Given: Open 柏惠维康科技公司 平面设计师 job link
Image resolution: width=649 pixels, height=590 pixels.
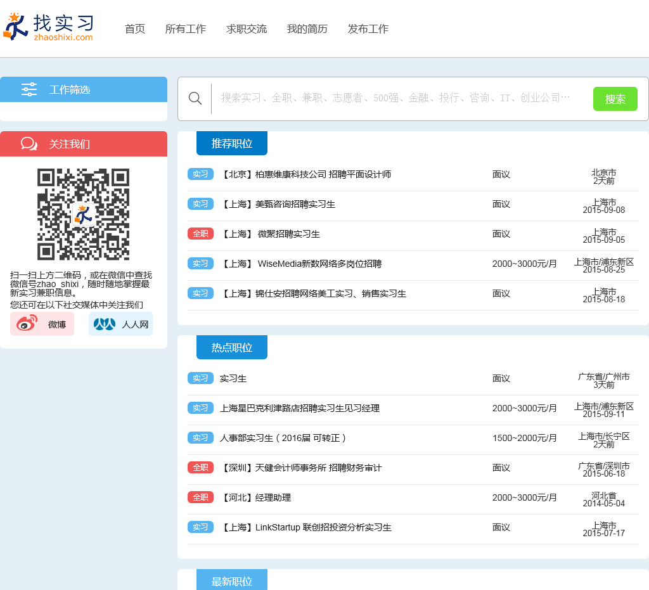Looking at the screenshot, I should point(305,174).
